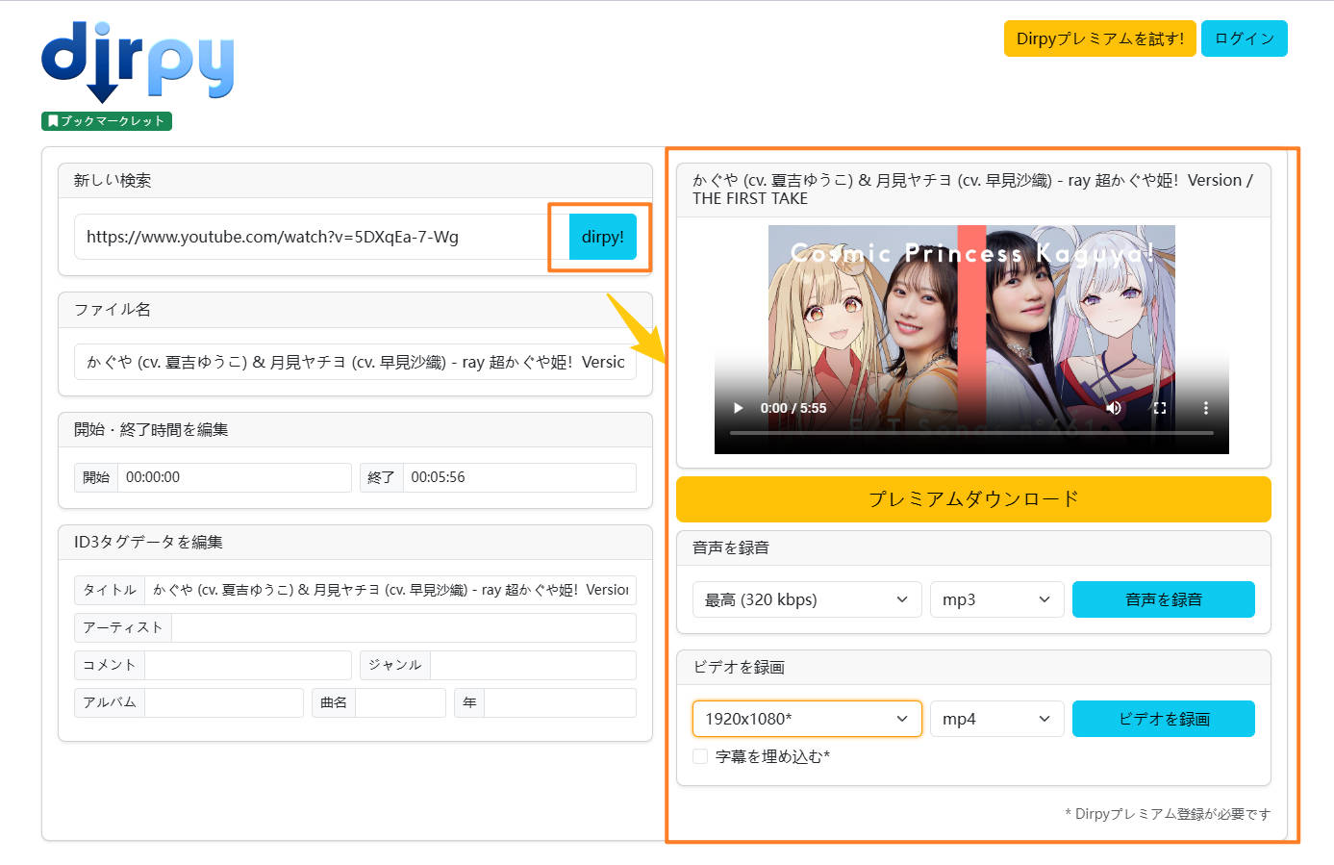Viewport: 1334px width, 865px height.
Task: Click the 年 input field
Action: click(560, 702)
